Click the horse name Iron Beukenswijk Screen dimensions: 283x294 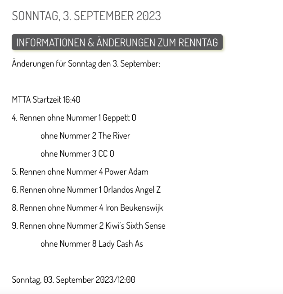click(134, 208)
